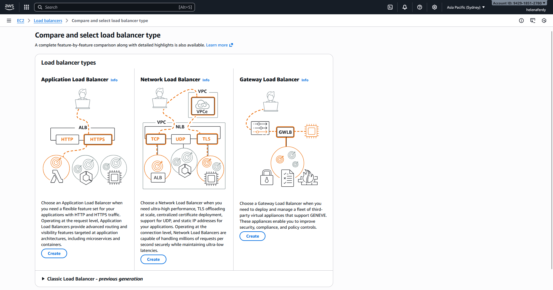Viewport: 553px width, 290px height.
Task: Open settings gear in top bar
Action: (x=434, y=7)
